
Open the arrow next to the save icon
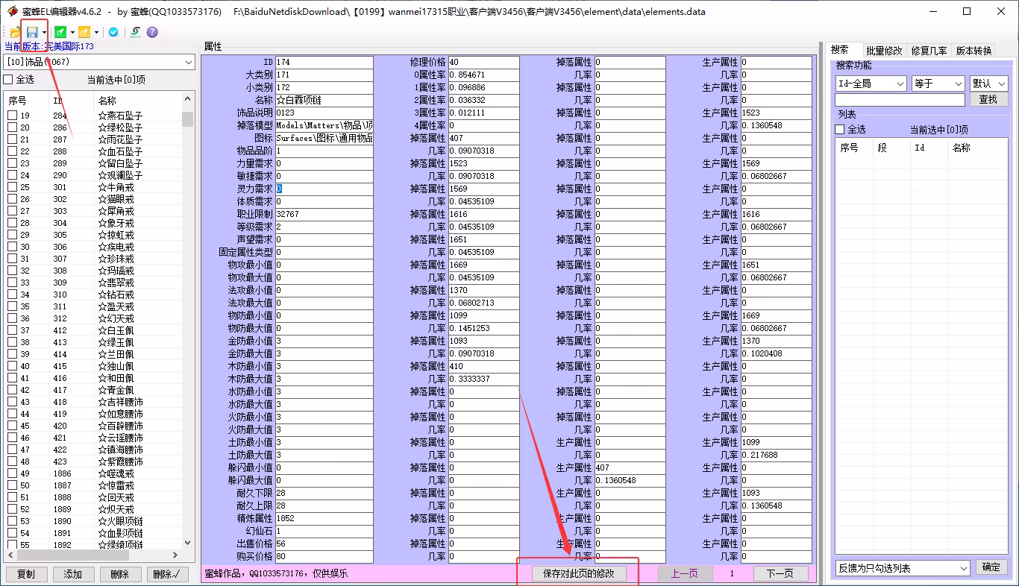click(x=45, y=33)
